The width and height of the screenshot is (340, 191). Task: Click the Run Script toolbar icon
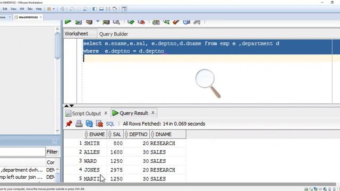(x=79, y=22)
